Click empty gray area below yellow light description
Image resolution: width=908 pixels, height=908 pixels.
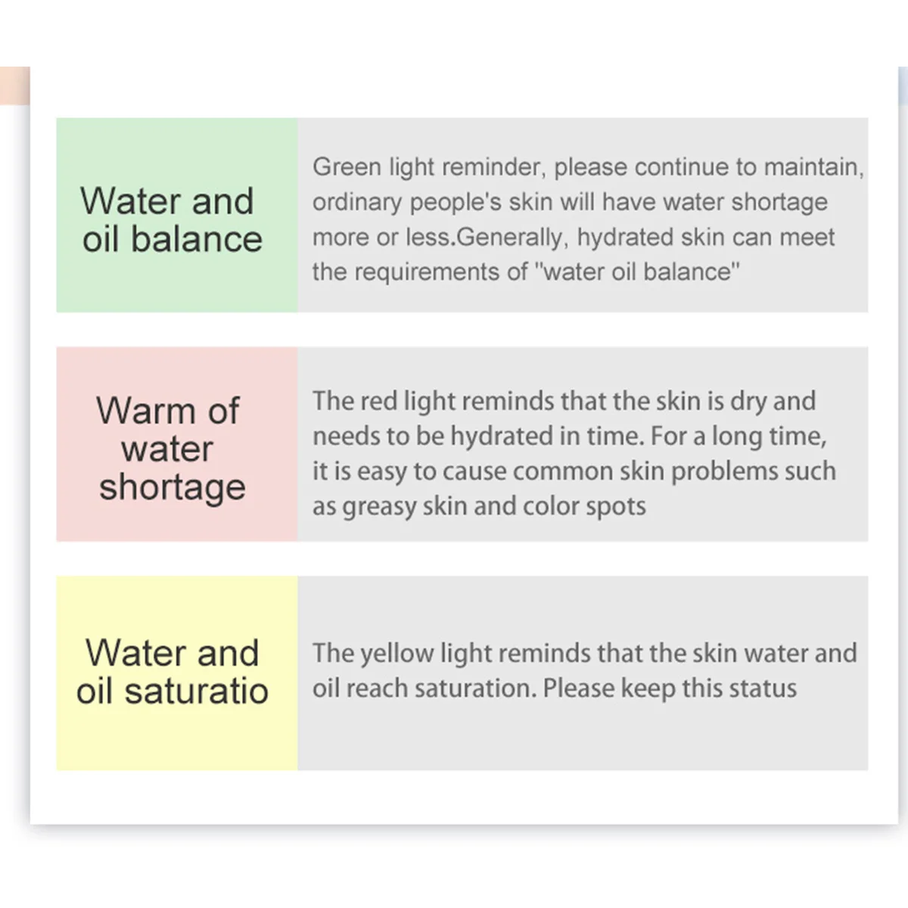click(x=583, y=738)
